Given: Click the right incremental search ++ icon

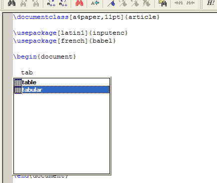Looking at the screenshot, I should [63, 3].
